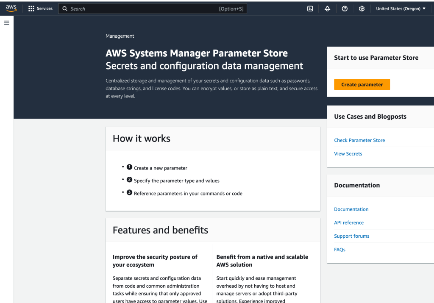Open the FAQs link

339,250
